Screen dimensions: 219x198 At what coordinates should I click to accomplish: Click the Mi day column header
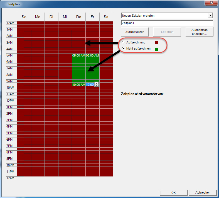[x=65, y=17]
